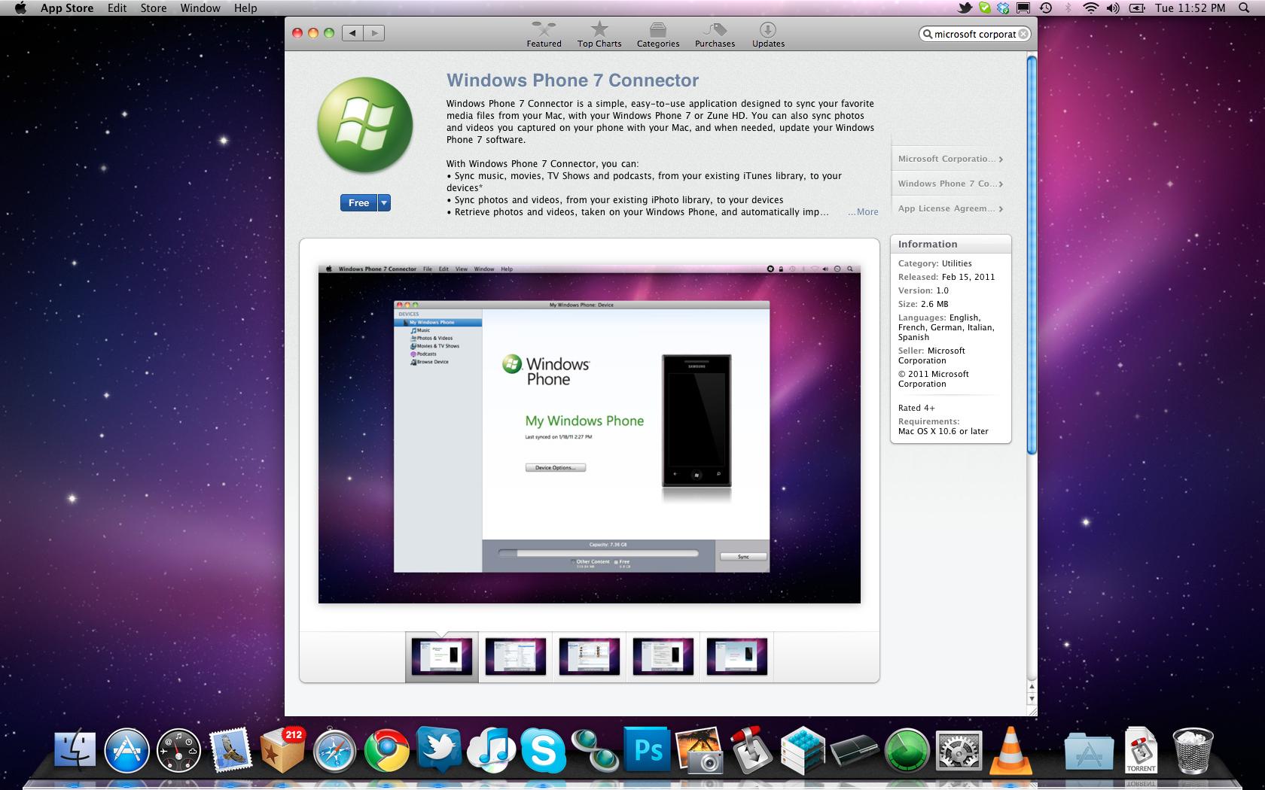The image size is (1265, 790).
Task: Open the Help menu
Action: [245, 8]
